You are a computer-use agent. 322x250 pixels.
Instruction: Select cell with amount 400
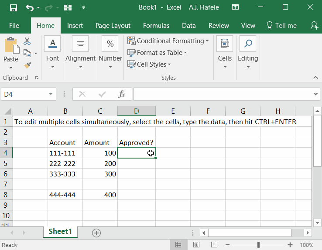100,195
